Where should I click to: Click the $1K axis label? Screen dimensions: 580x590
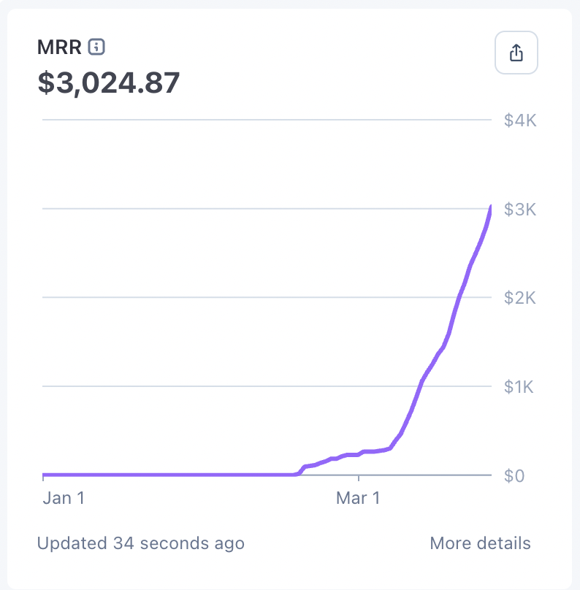tap(519, 387)
